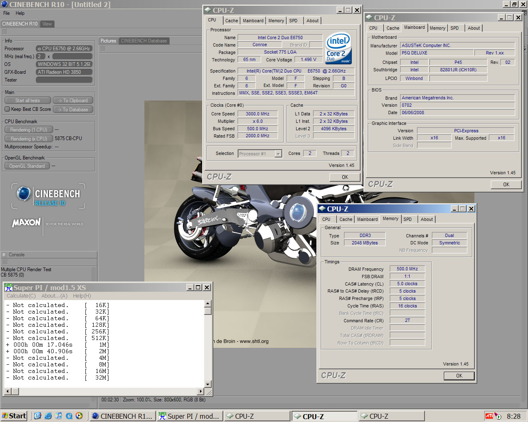Click the ATI tray icon

489,416
